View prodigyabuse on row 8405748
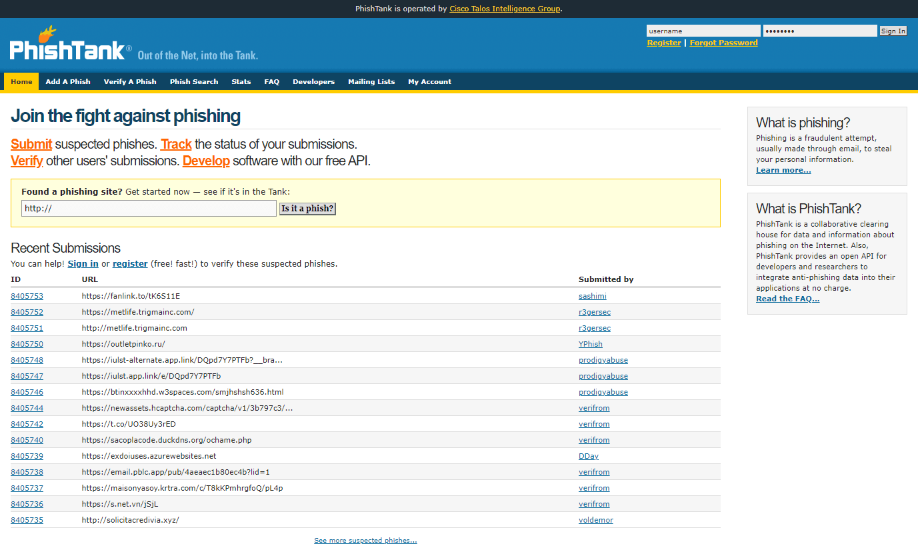The height and width of the screenshot is (550, 918). click(x=603, y=360)
